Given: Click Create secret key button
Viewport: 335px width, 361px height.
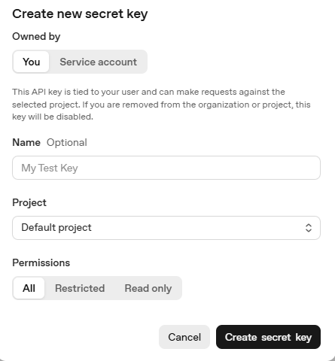Looking at the screenshot, I should point(268,337).
